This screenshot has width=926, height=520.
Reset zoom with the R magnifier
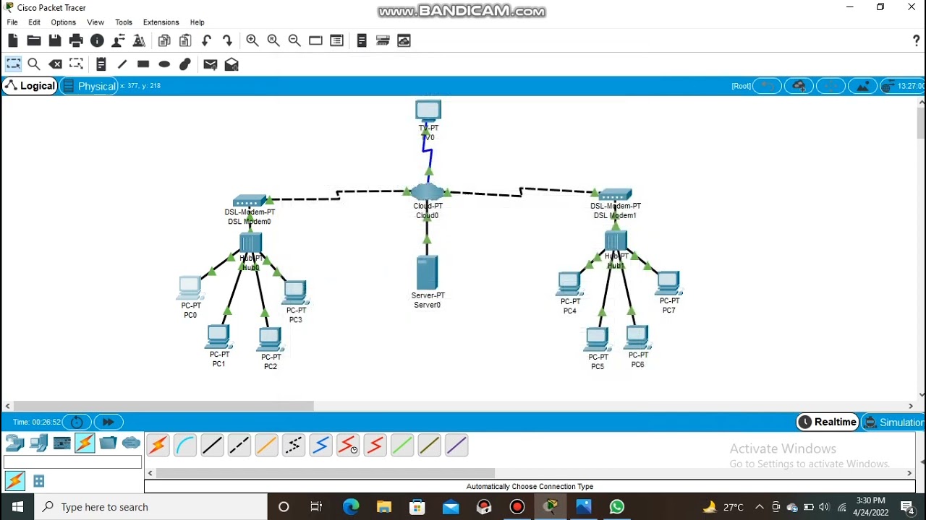273,41
